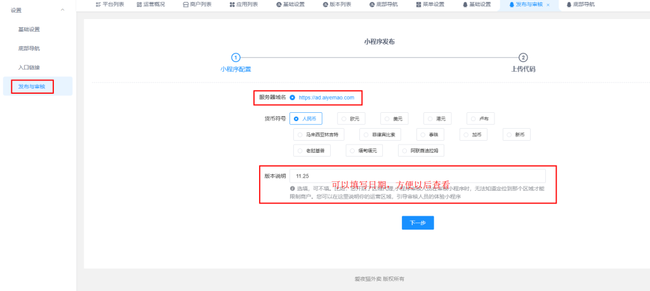Close the 发布与审核 tab
The width and height of the screenshot is (650, 291).
[548, 4]
